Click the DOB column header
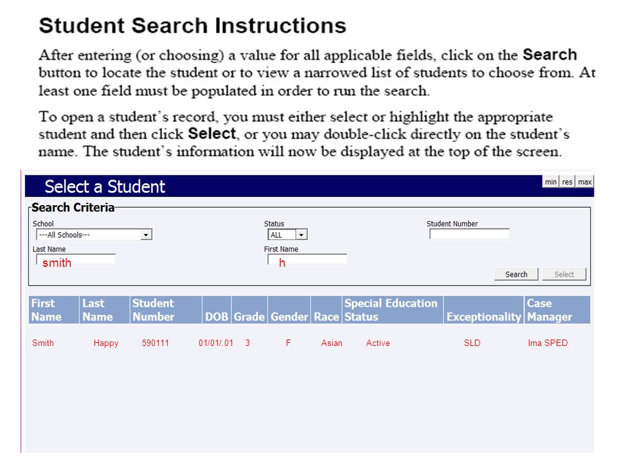Screen dimensions: 617x463 click(x=217, y=310)
